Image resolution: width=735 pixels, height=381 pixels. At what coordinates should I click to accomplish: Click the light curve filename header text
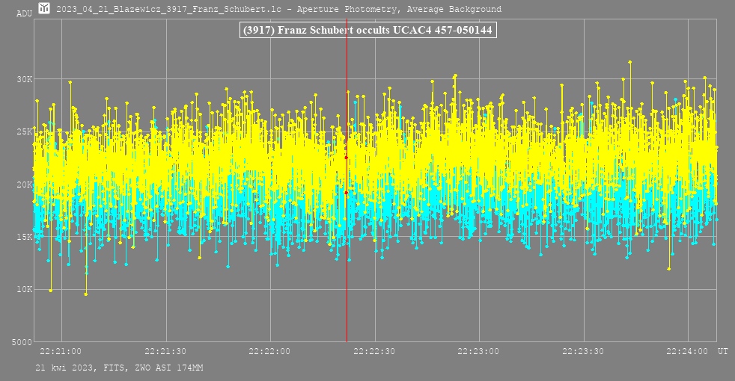[279, 9]
